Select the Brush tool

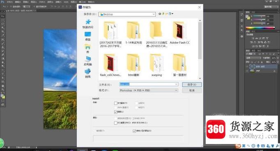point(3,43)
